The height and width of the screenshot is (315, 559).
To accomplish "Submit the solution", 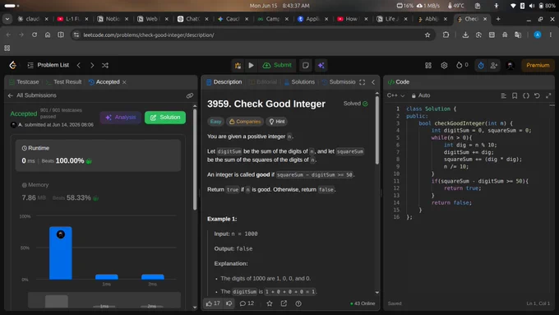I will 277,65.
